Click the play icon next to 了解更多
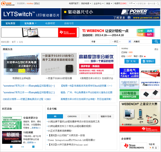The image size is (161, 152). tap(129, 17)
